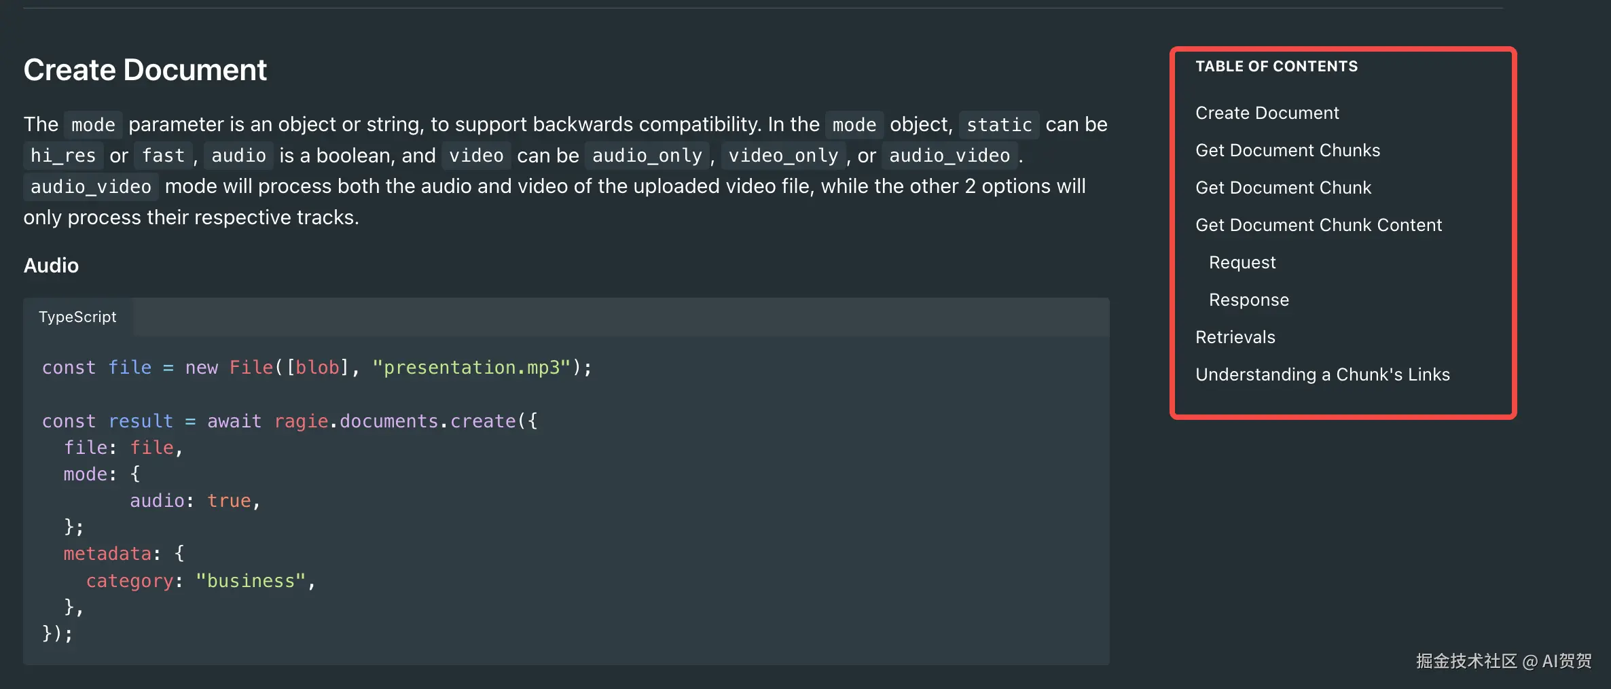The height and width of the screenshot is (689, 1611).
Task: Click the TABLE OF CONTENTS title
Action: (1276, 67)
